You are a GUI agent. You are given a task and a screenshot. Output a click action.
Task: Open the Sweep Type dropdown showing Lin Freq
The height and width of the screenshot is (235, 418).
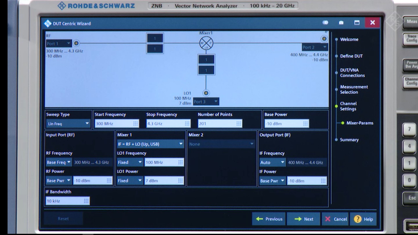[x=68, y=123]
